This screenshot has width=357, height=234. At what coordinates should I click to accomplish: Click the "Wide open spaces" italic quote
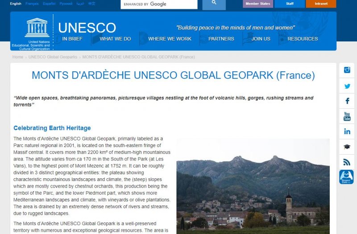[x=163, y=101]
